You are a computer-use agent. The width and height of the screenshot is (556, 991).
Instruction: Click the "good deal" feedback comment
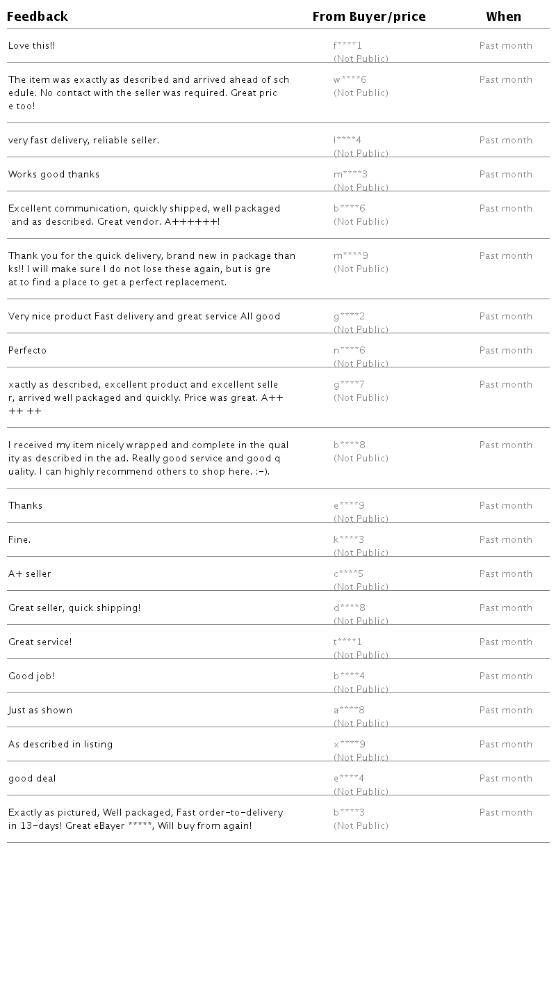click(32, 779)
